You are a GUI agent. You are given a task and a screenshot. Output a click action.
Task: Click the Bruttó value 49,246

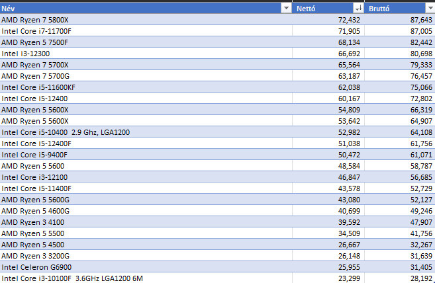click(421, 211)
